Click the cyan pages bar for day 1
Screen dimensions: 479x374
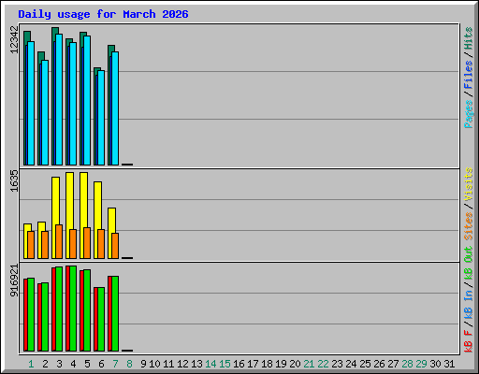31,103
